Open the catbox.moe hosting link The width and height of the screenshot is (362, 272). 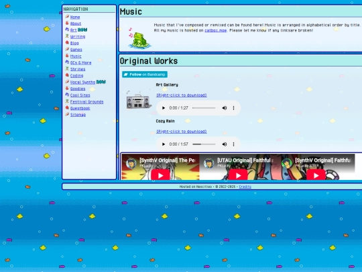click(215, 30)
